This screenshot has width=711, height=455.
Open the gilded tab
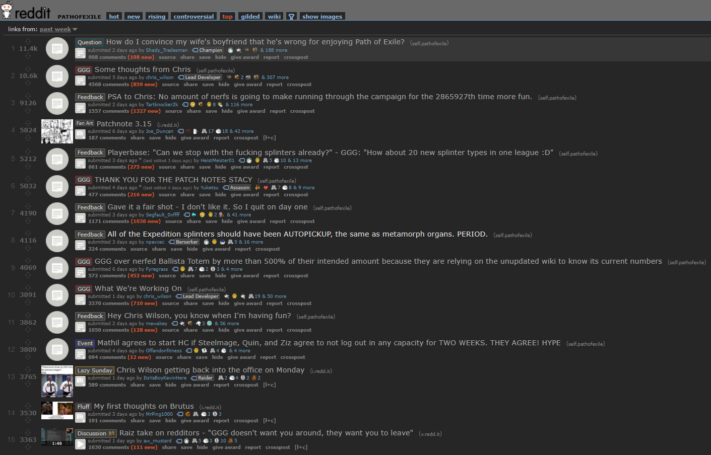[250, 16]
